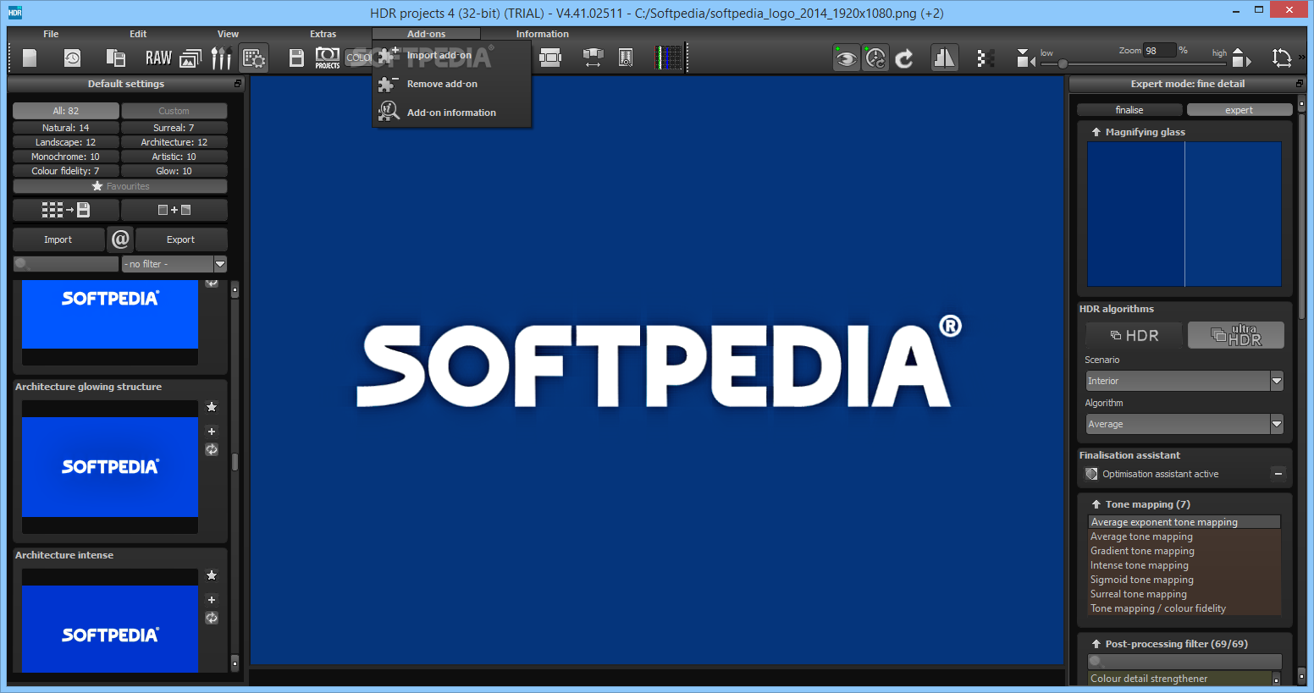1314x693 pixels.
Task: Click the circular redo arrow icon
Action: (904, 58)
